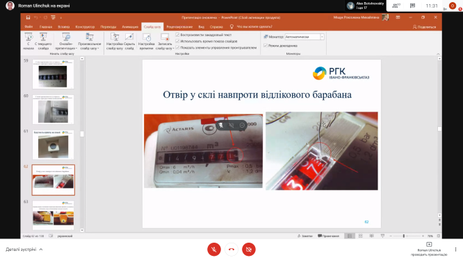Viewport: 463px width, 260px height.
Task: Switch to Normal view icon in status bar
Action: [350, 236]
